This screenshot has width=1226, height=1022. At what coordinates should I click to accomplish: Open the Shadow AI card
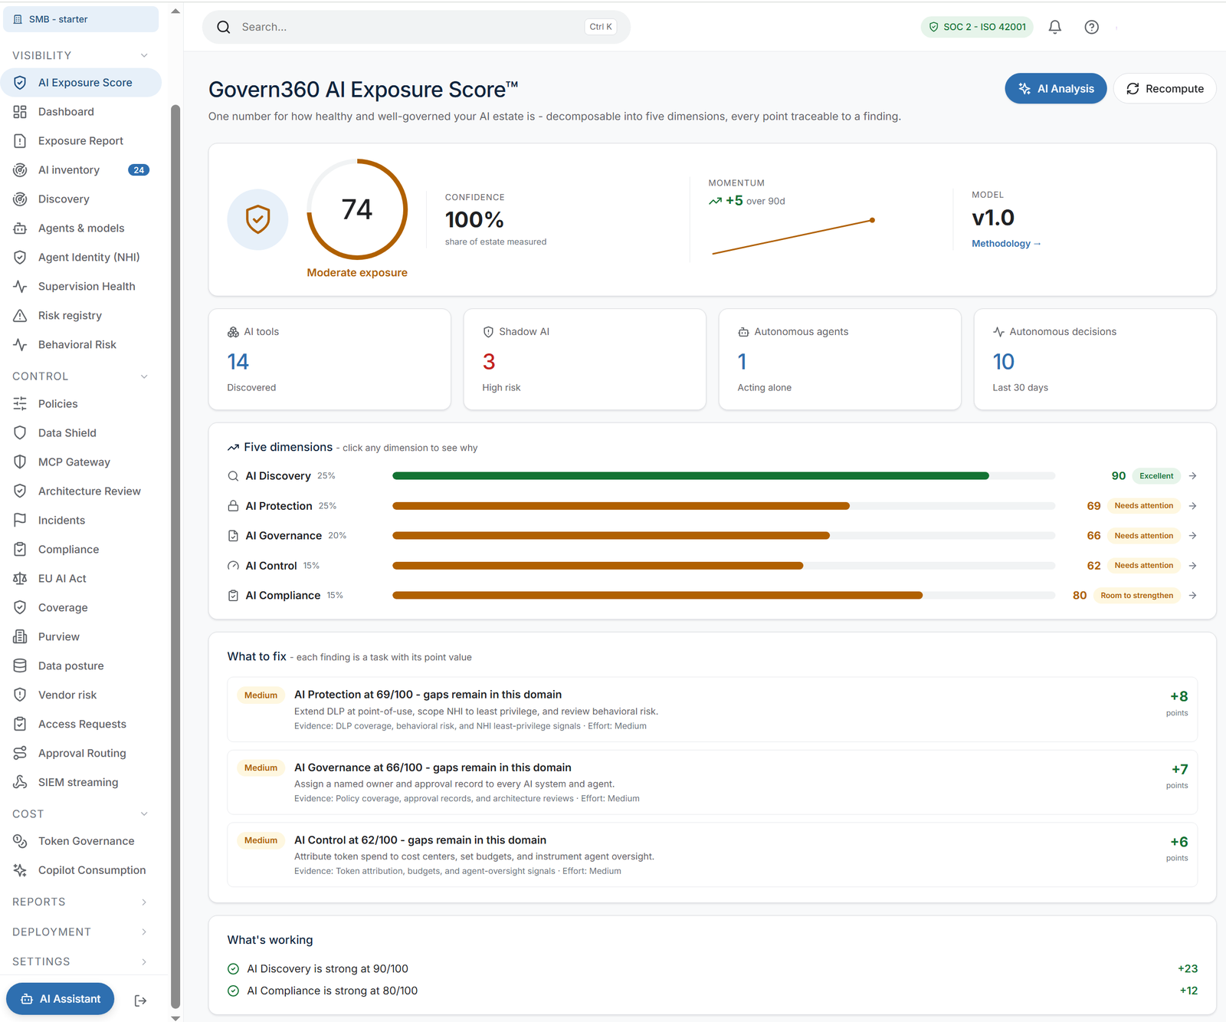585,360
